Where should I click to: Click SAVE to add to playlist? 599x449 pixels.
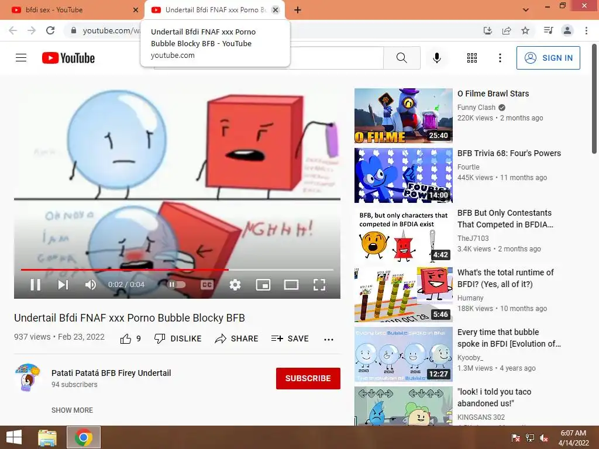(x=290, y=339)
